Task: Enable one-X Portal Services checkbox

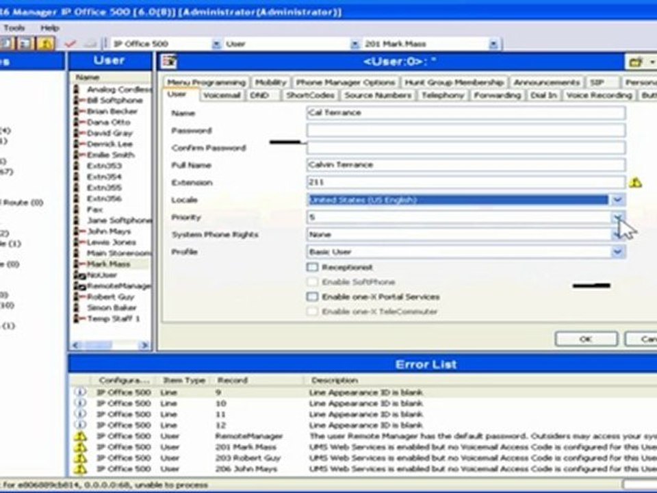Action: 312,296
